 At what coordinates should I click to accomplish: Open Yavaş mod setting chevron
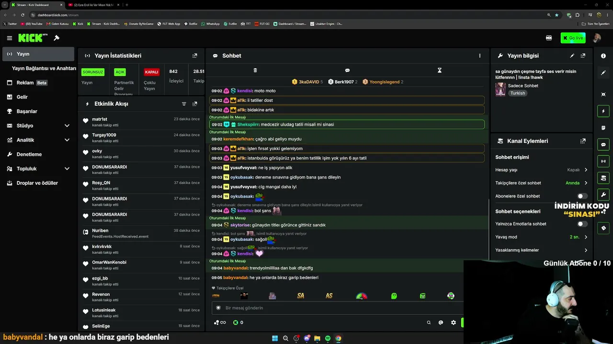point(586,237)
